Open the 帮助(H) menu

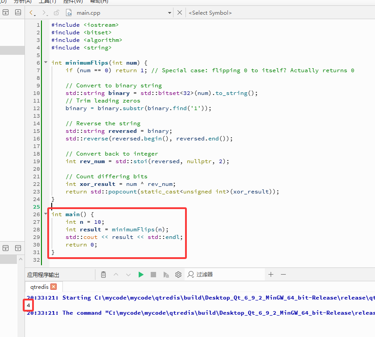tap(99, 1)
